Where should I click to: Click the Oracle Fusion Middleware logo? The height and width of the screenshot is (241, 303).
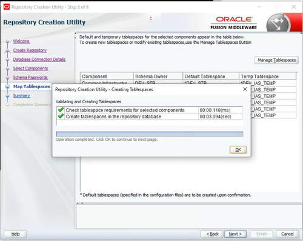[x=234, y=23]
